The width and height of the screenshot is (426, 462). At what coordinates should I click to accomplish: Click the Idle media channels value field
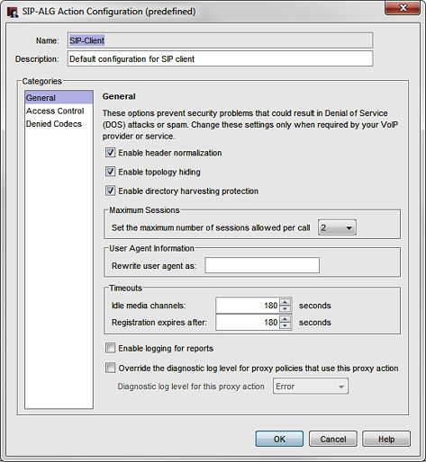248,306
